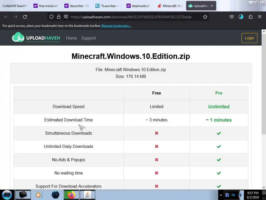Open the Windows Start orb
This screenshot has height=200, width=266.
click(7, 195)
